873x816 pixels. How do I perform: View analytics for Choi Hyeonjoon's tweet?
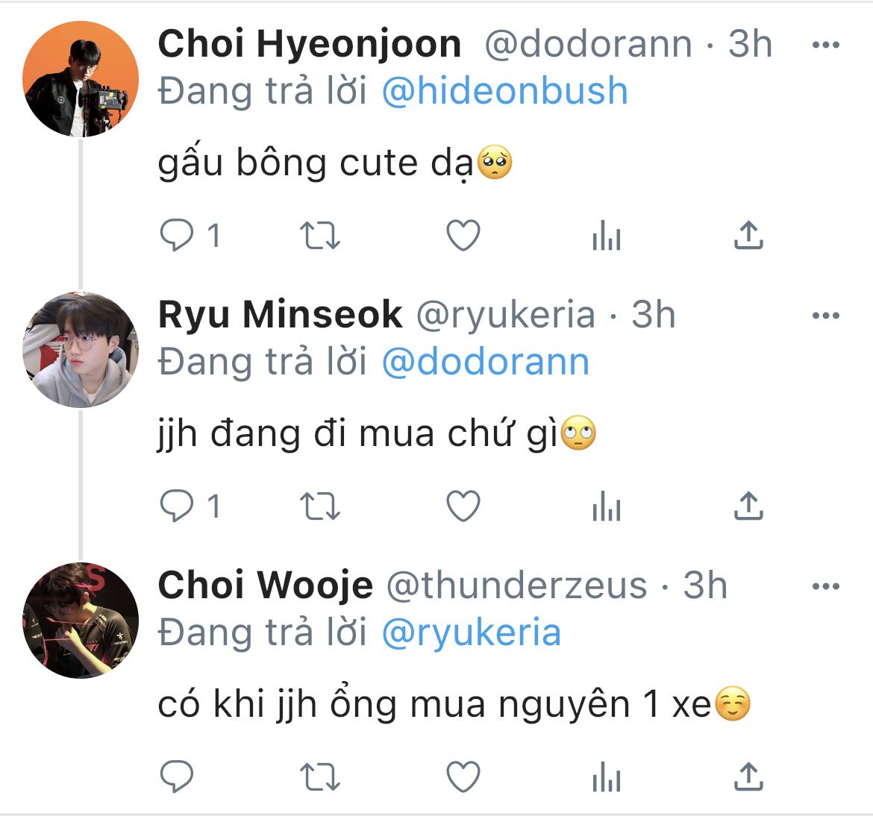606,236
